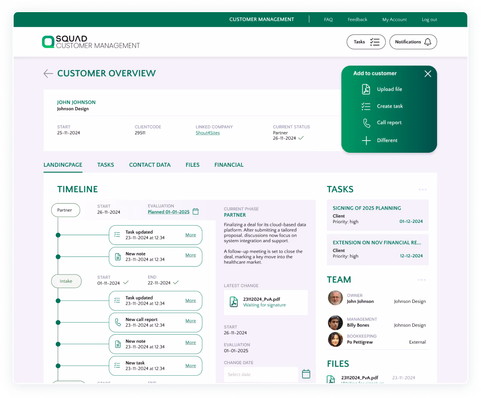
Task: Open the FAQ link
Action: [328, 19]
